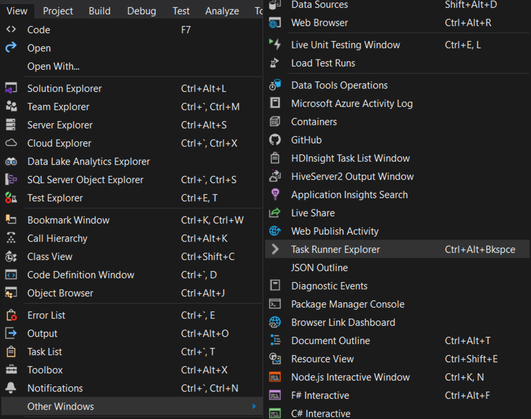
Task: Click the Ctrl+K, N shortcut text
Action: [464, 377]
